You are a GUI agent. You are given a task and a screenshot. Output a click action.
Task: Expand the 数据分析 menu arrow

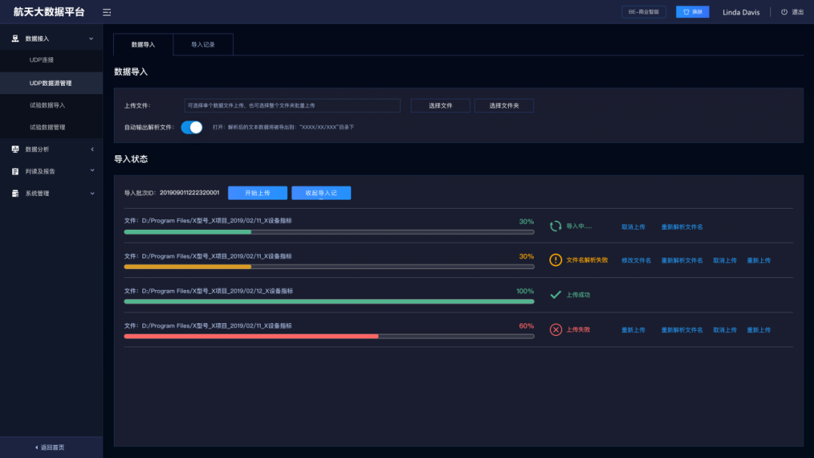point(93,149)
